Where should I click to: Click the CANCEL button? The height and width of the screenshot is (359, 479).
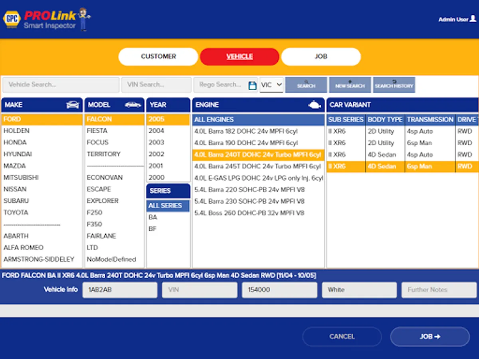(x=342, y=337)
